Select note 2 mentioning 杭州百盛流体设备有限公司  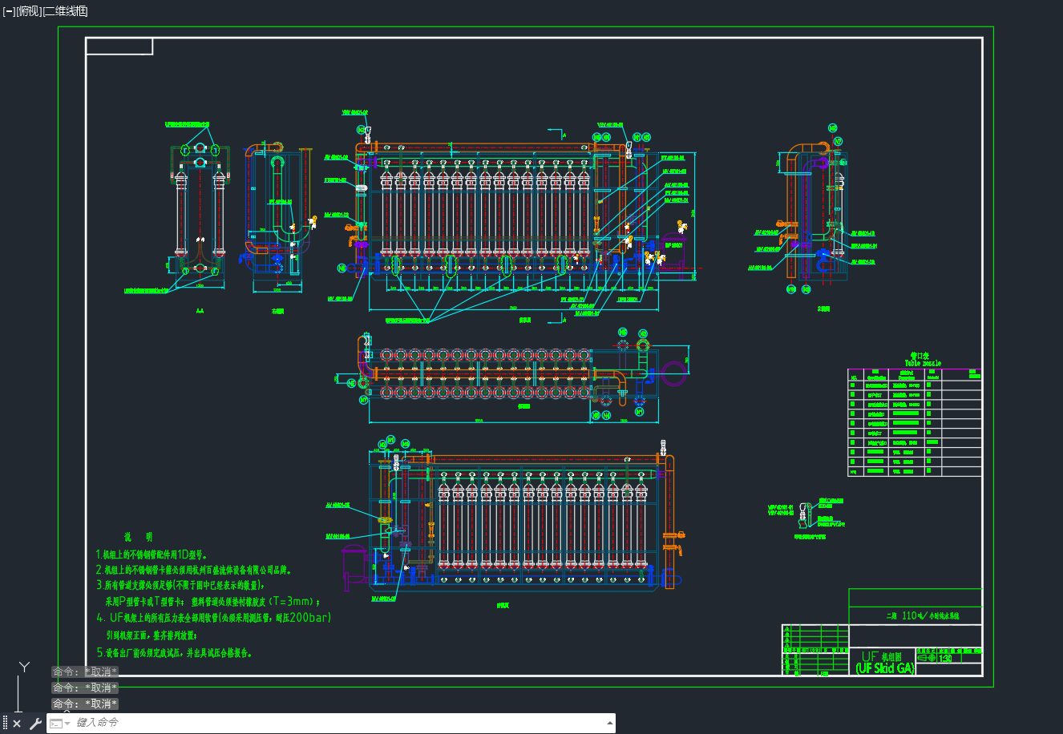(195, 570)
